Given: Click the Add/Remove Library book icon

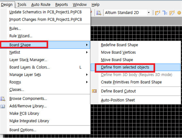Looking at the screenshot, I should click(3, 106).
